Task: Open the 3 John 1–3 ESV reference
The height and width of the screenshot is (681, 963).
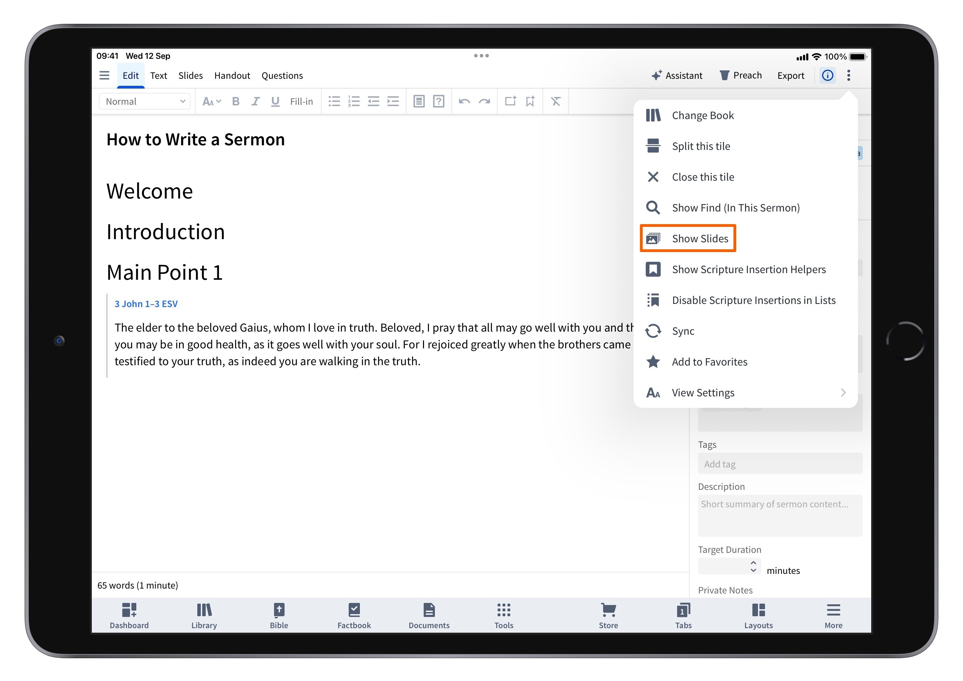Action: click(x=146, y=304)
